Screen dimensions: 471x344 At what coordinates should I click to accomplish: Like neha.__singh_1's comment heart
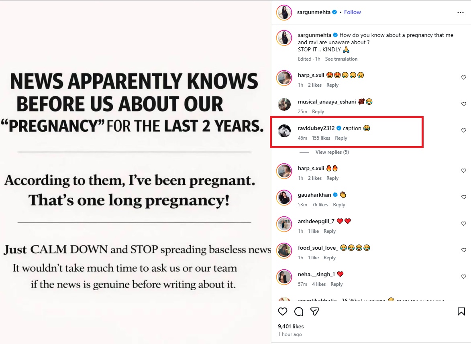click(463, 277)
